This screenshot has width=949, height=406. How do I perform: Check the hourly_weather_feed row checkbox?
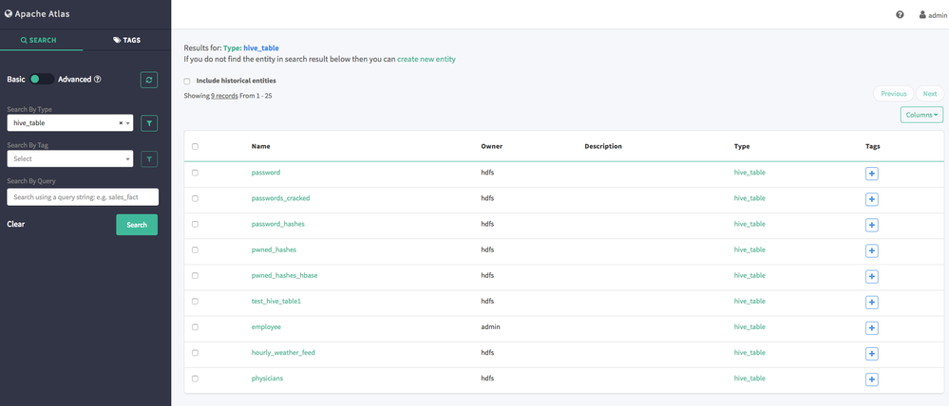(195, 352)
